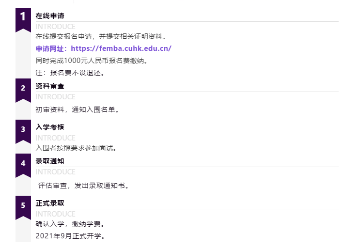Open the femba.cuhk.edu.cn application link
The width and height of the screenshot is (358, 249).
(x=121, y=48)
